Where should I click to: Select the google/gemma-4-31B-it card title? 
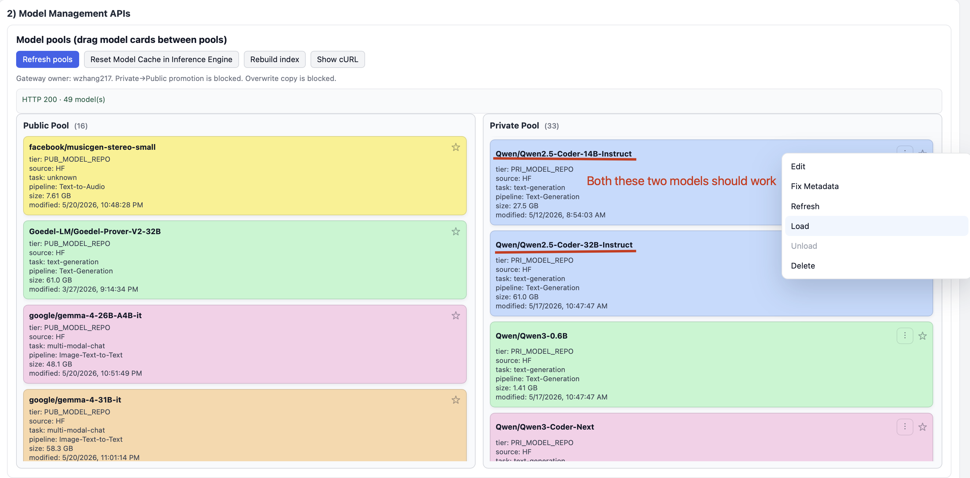[x=75, y=400]
